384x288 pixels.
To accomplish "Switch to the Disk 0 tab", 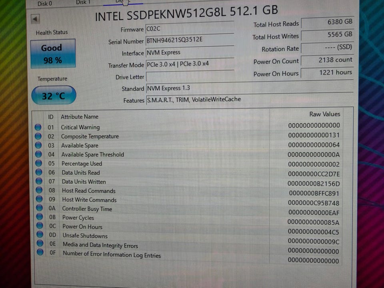I will tap(44, 4).
